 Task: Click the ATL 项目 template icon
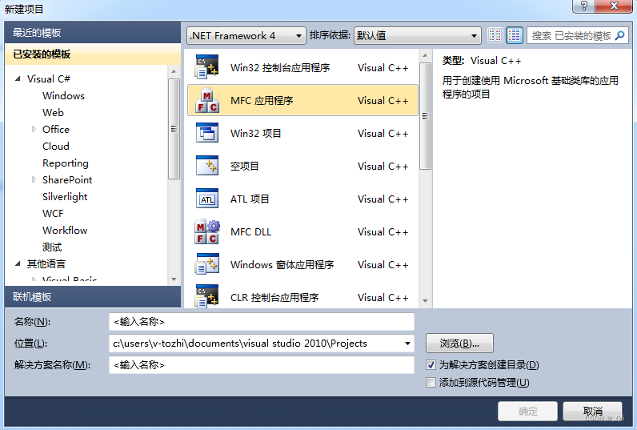pos(207,199)
